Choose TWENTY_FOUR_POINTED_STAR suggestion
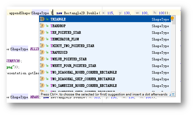194x116 pixels. (105, 66)
